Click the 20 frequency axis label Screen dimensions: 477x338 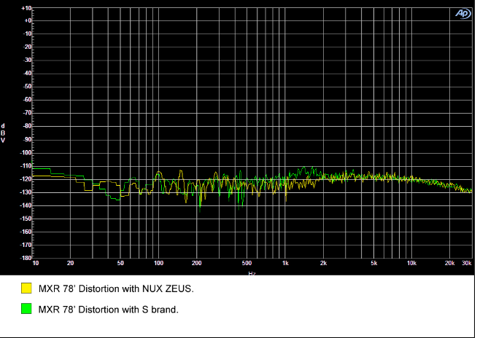coord(71,264)
